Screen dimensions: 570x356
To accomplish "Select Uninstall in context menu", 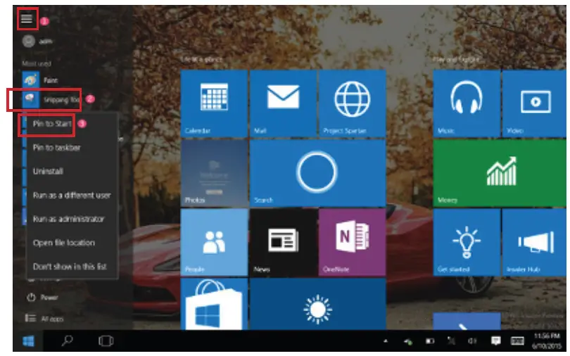I will coord(48,171).
